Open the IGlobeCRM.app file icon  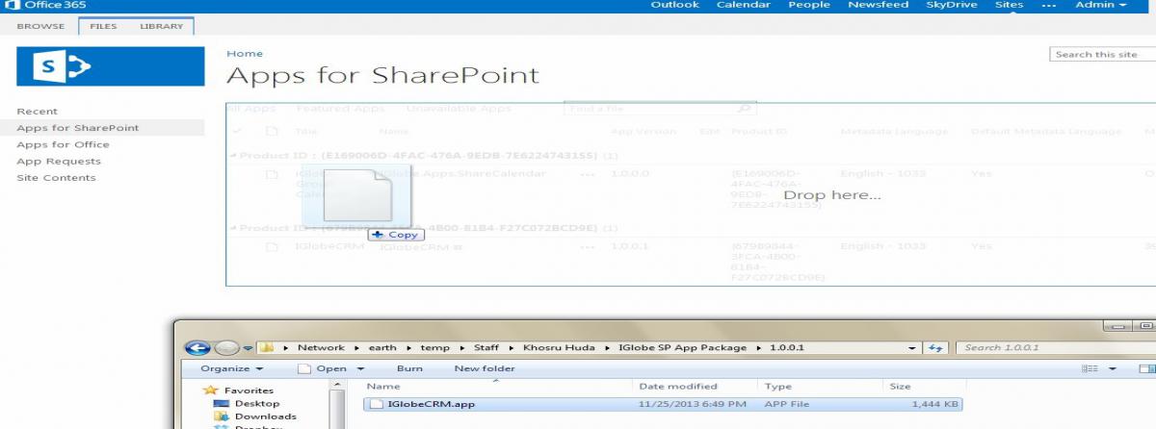(x=378, y=404)
